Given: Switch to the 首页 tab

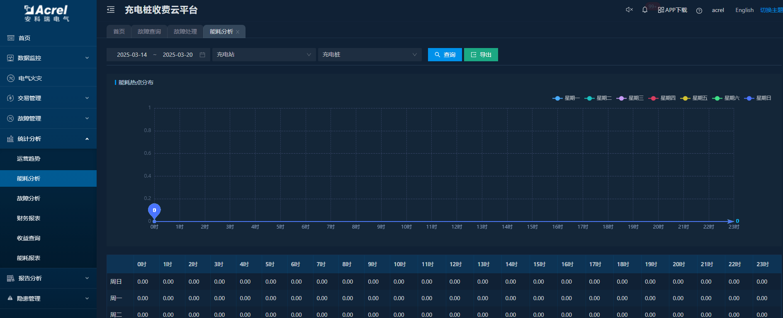Looking at the screenshot, I should coord(119,31).
